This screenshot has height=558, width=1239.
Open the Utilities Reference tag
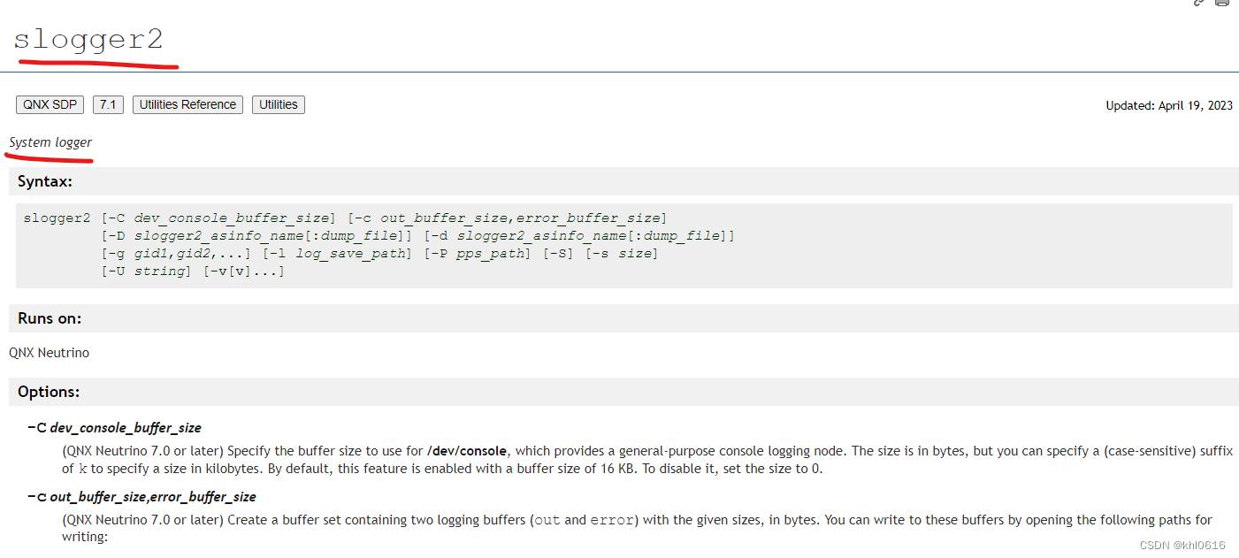[187, 104]
